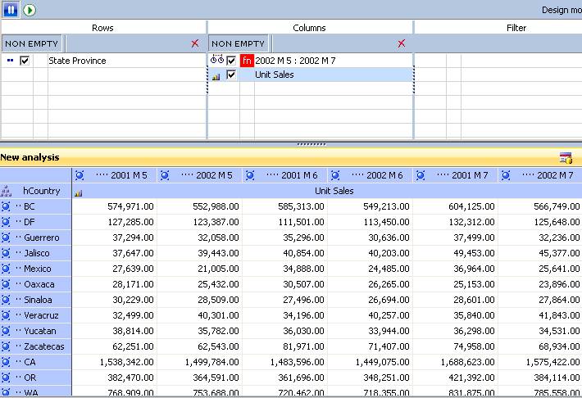Toggle NON EMPTY button in Rows panel
The image size is (582, 398).
(x=31, y=43)
